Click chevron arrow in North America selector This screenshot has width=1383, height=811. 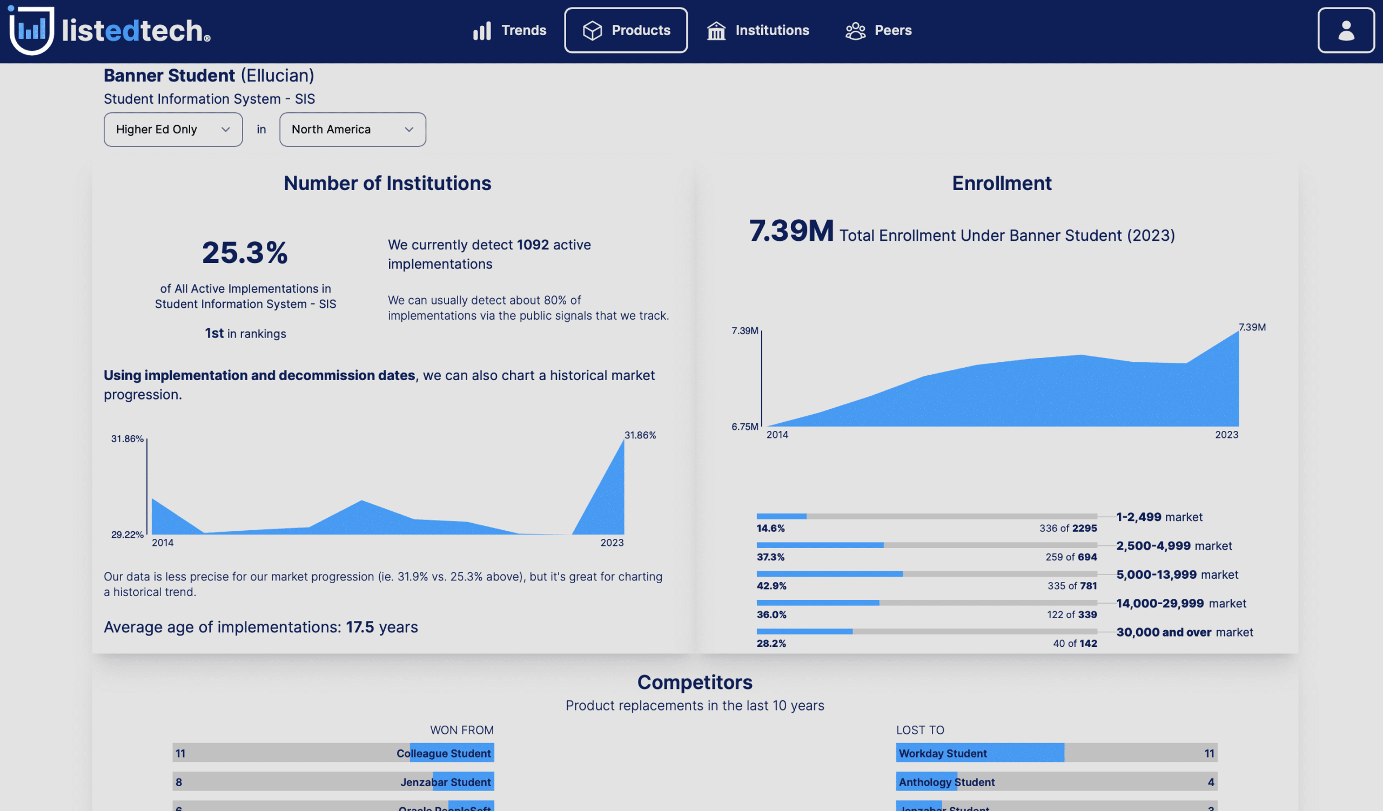(x=409, y=130)
